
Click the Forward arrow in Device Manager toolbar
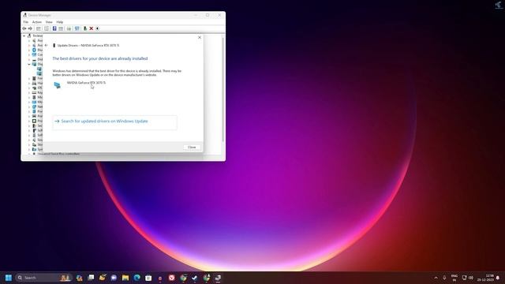click(30, 28)
